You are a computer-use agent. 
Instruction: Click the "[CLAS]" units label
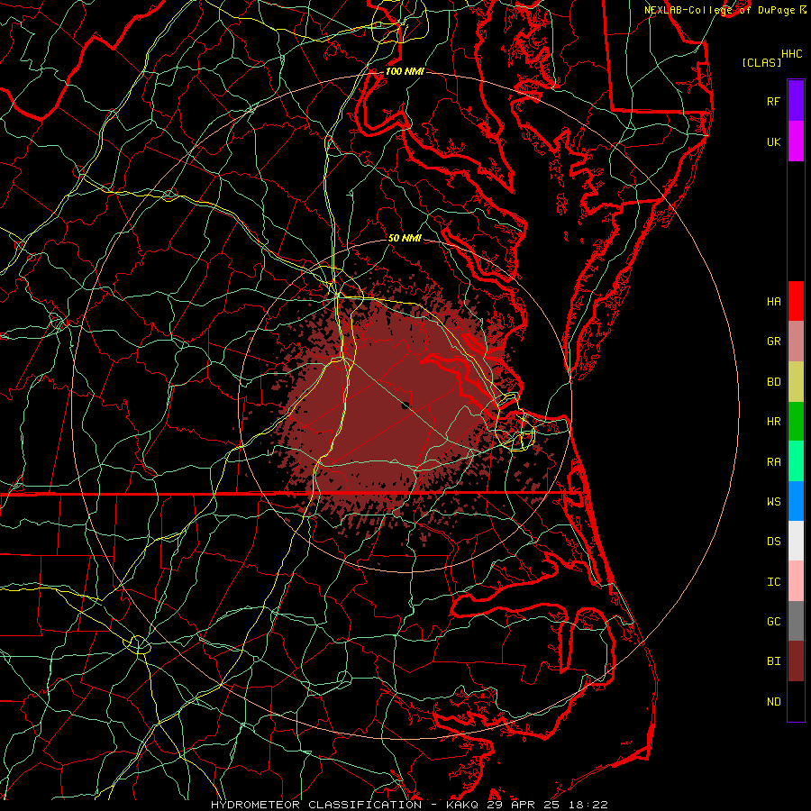tap(761, 62)
